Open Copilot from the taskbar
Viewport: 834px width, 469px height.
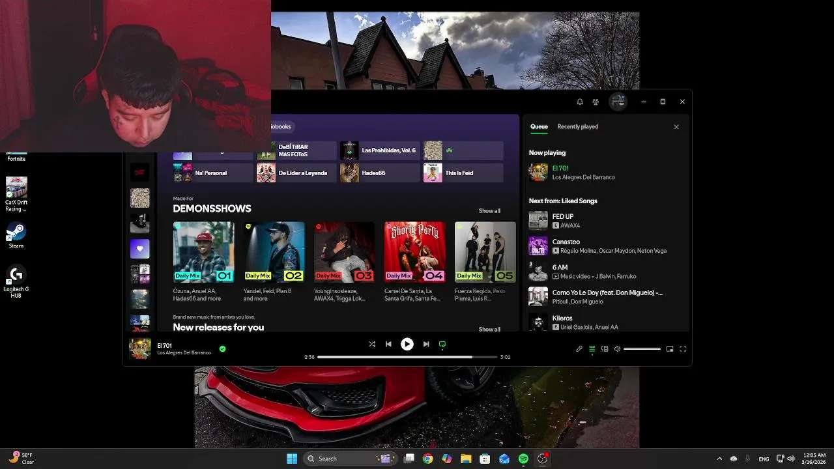coord(447,459)
